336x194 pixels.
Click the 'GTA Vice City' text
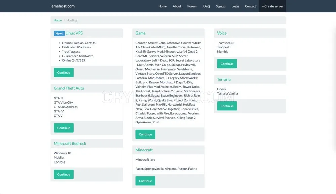(x=63, y=102)
